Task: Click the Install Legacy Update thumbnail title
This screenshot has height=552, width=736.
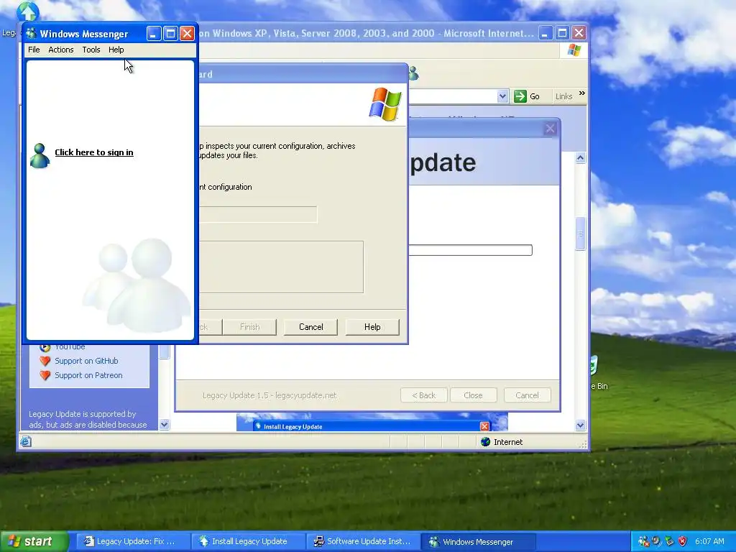Action: tap(293, 427)
